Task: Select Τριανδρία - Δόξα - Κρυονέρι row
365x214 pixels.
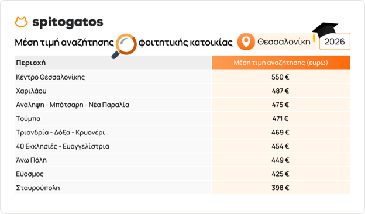Action: (x=182, y=132)
